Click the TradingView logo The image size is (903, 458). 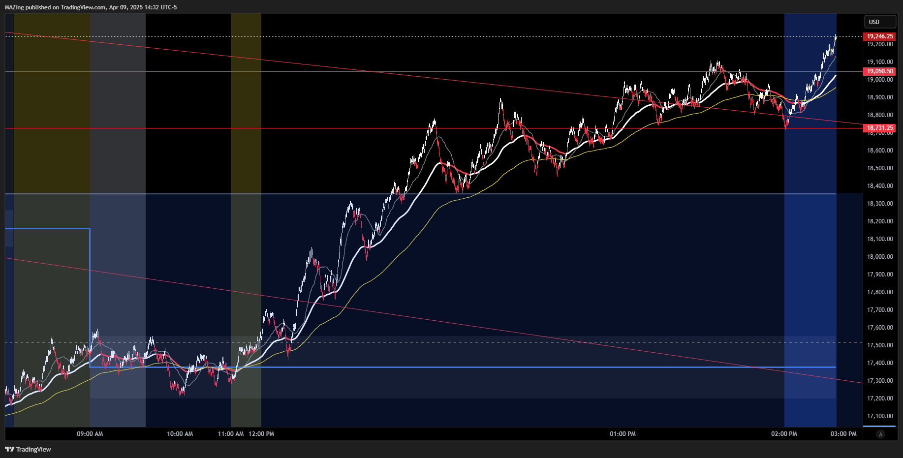pos(28,449)
